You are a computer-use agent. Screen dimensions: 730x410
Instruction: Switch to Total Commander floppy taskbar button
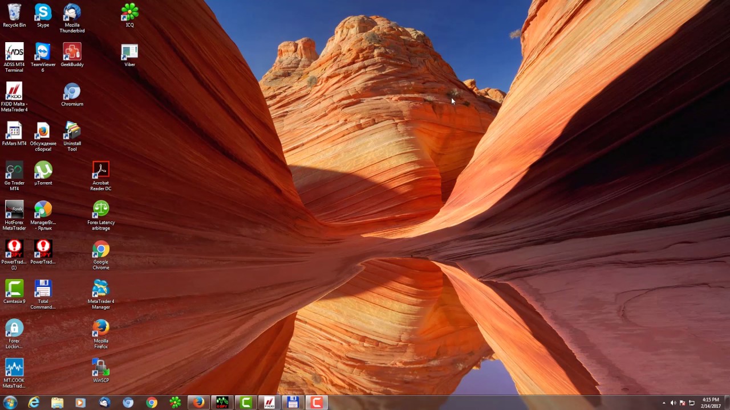[293, 403]
